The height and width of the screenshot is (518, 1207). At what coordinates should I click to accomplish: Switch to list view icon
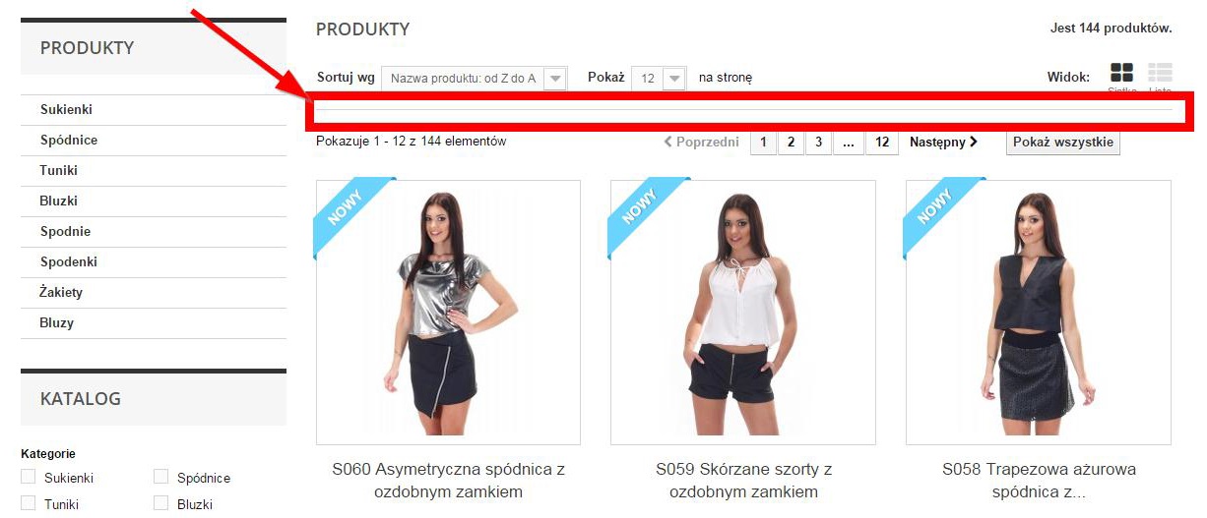(x=1160, y=73)
